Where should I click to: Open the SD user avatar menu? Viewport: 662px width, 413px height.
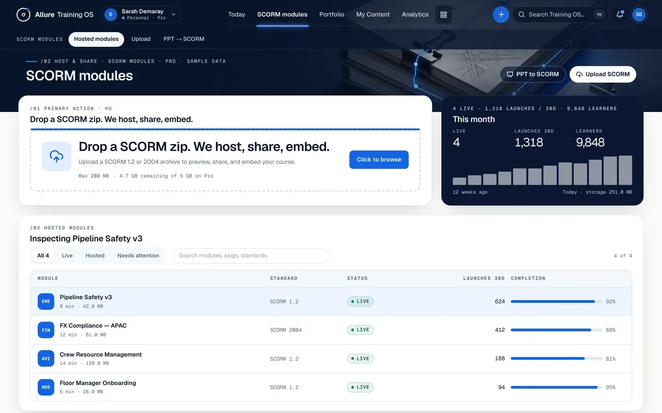(639, 15)
